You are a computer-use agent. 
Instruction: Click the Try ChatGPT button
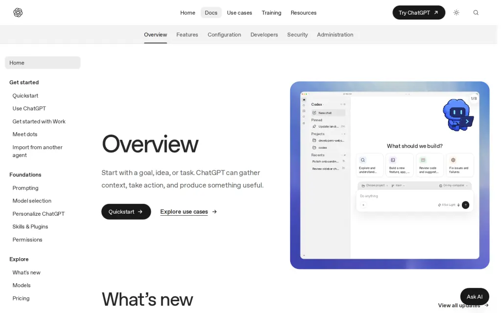[419, 12]
